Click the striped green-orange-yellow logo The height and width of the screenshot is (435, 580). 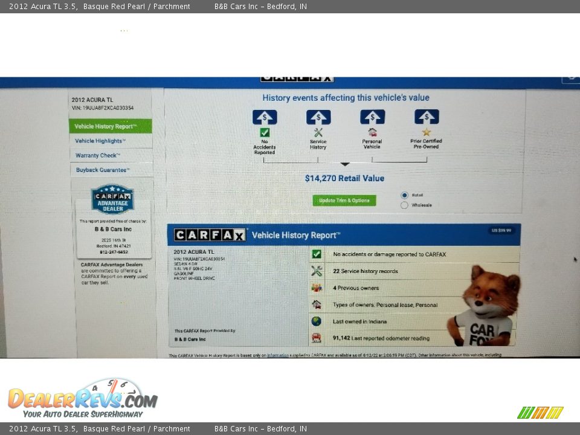540,413
